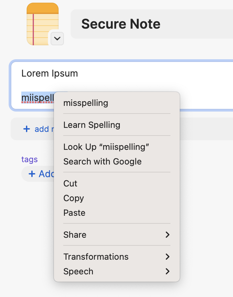This screenshot has height=297, width=233.
Task: Click Paste in the context menu
Action: pyautogui.click(x=74, y=213)
